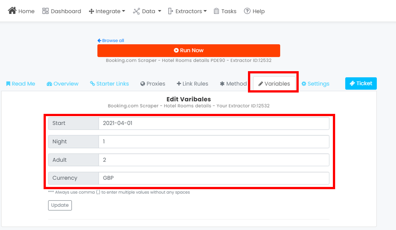Switch to the Method tab
Viewport: 396px width, 230px height.
(233, 84)
